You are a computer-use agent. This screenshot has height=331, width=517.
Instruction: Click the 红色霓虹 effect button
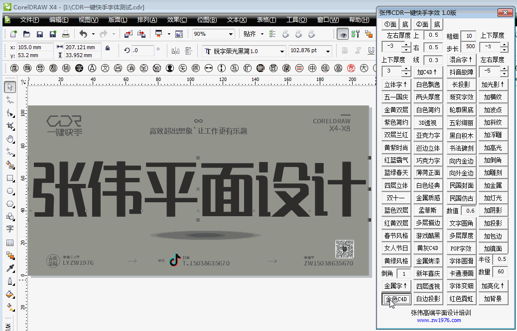tap(461, 299)
